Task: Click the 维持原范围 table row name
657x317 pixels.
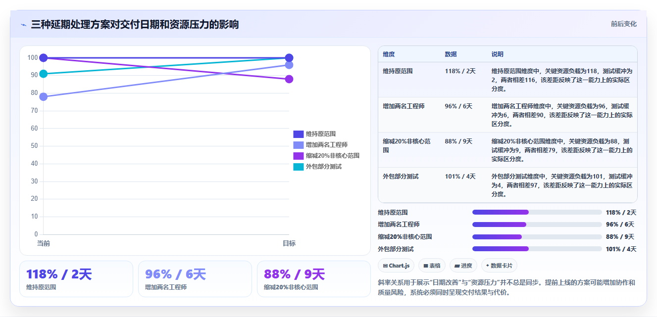Action: 398,71
